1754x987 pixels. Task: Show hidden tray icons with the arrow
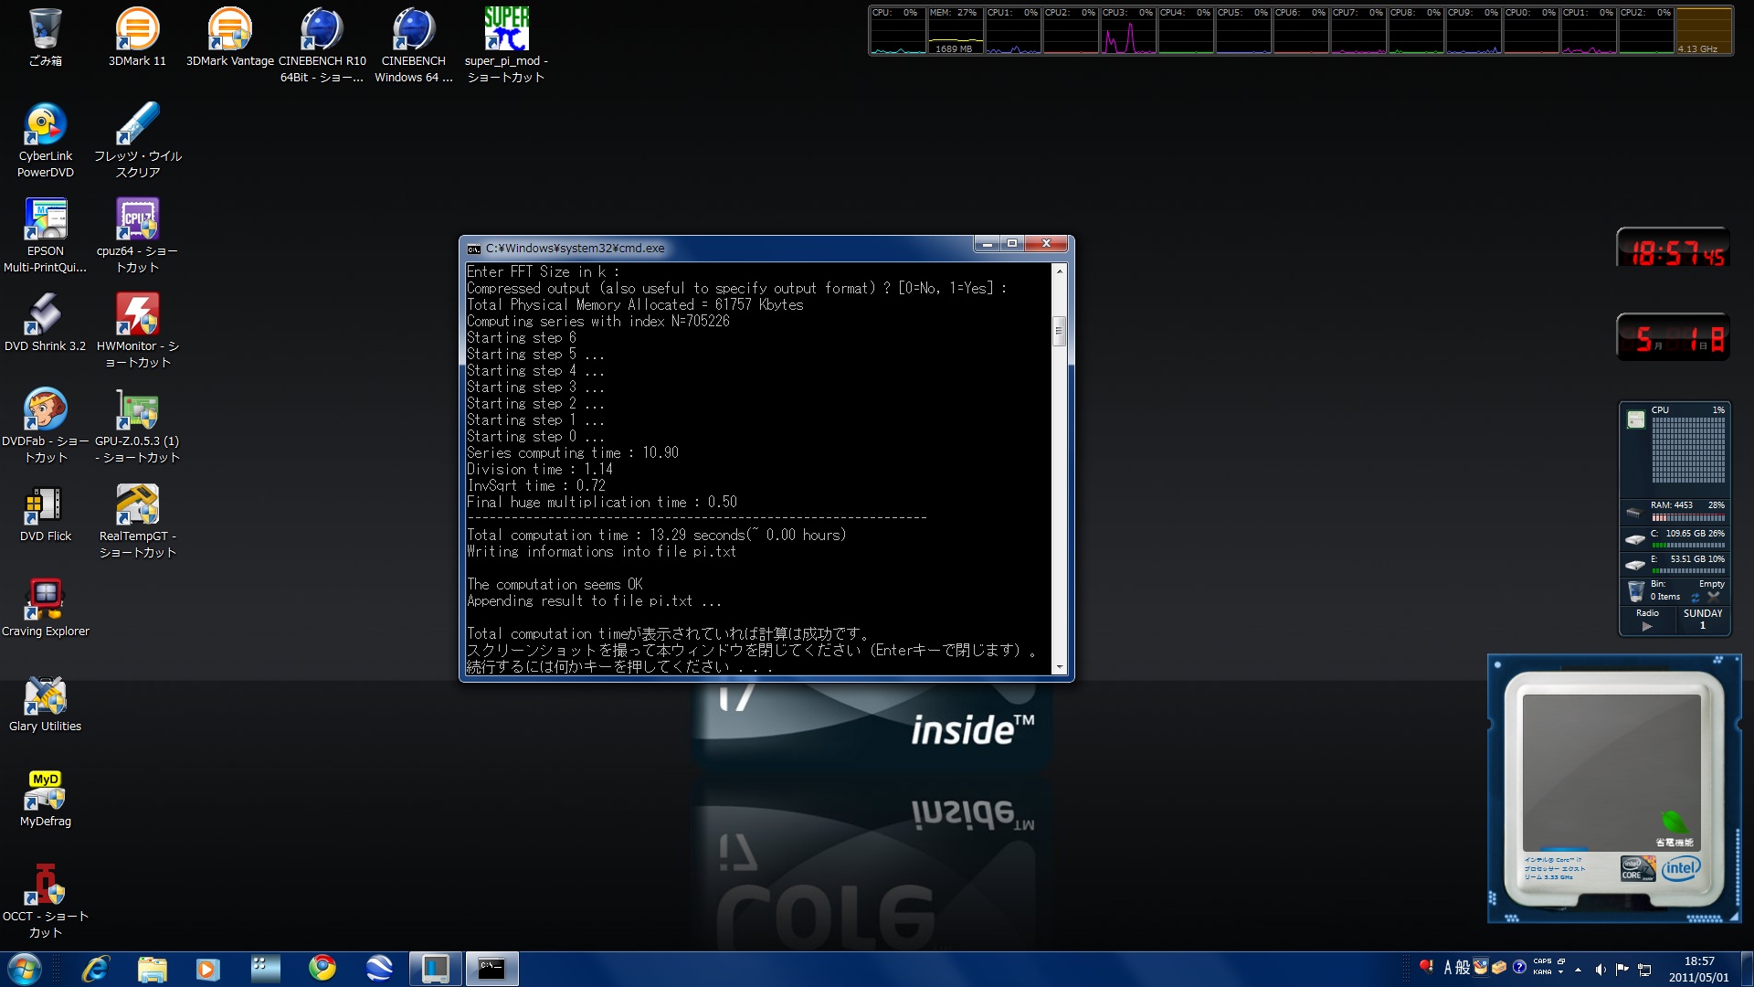(1578, 969)
